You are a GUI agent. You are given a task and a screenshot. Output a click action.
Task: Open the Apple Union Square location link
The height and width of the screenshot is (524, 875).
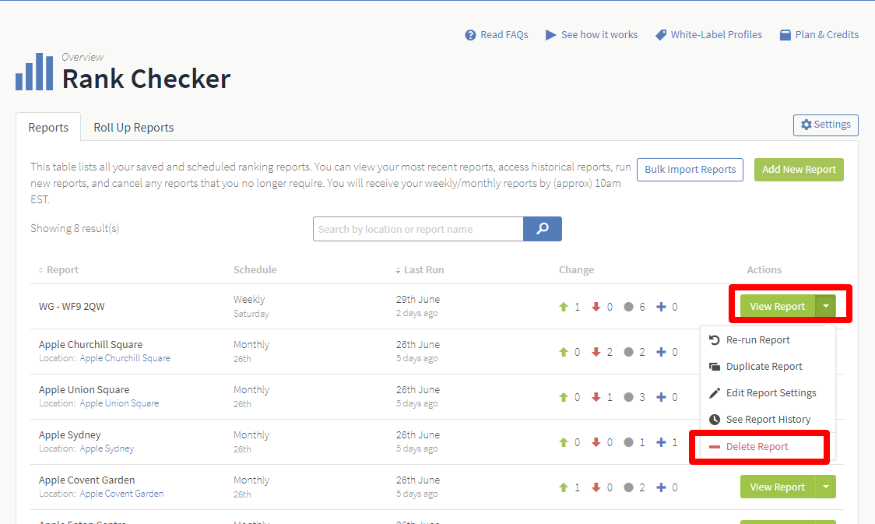119,403
